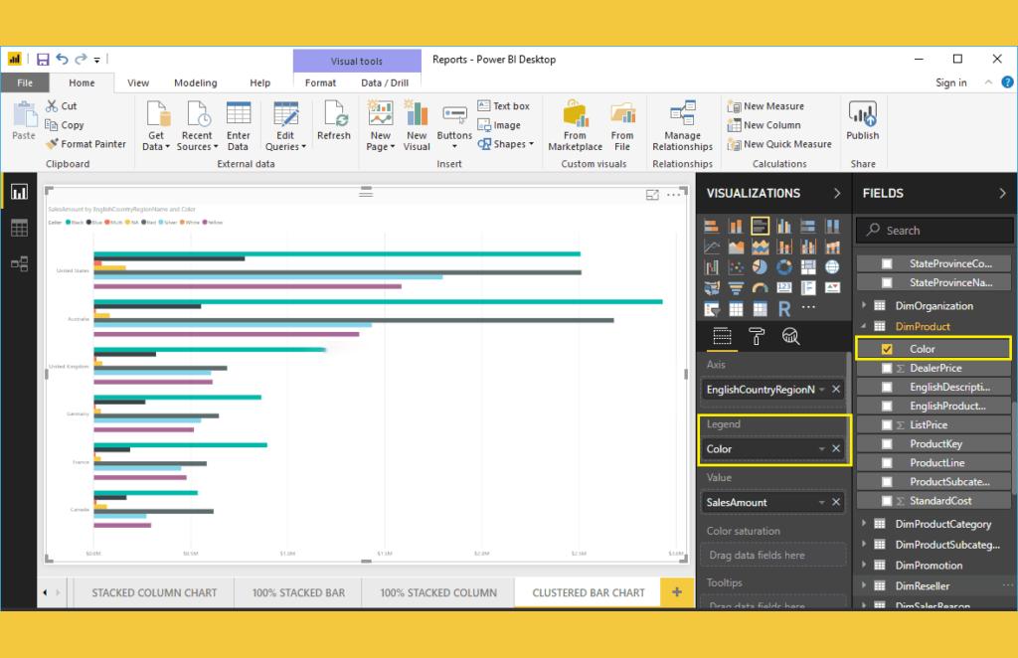Pick the gauge visualization icon
Image resolution: width=1018 pixels, height=658 pixels.
761,287
